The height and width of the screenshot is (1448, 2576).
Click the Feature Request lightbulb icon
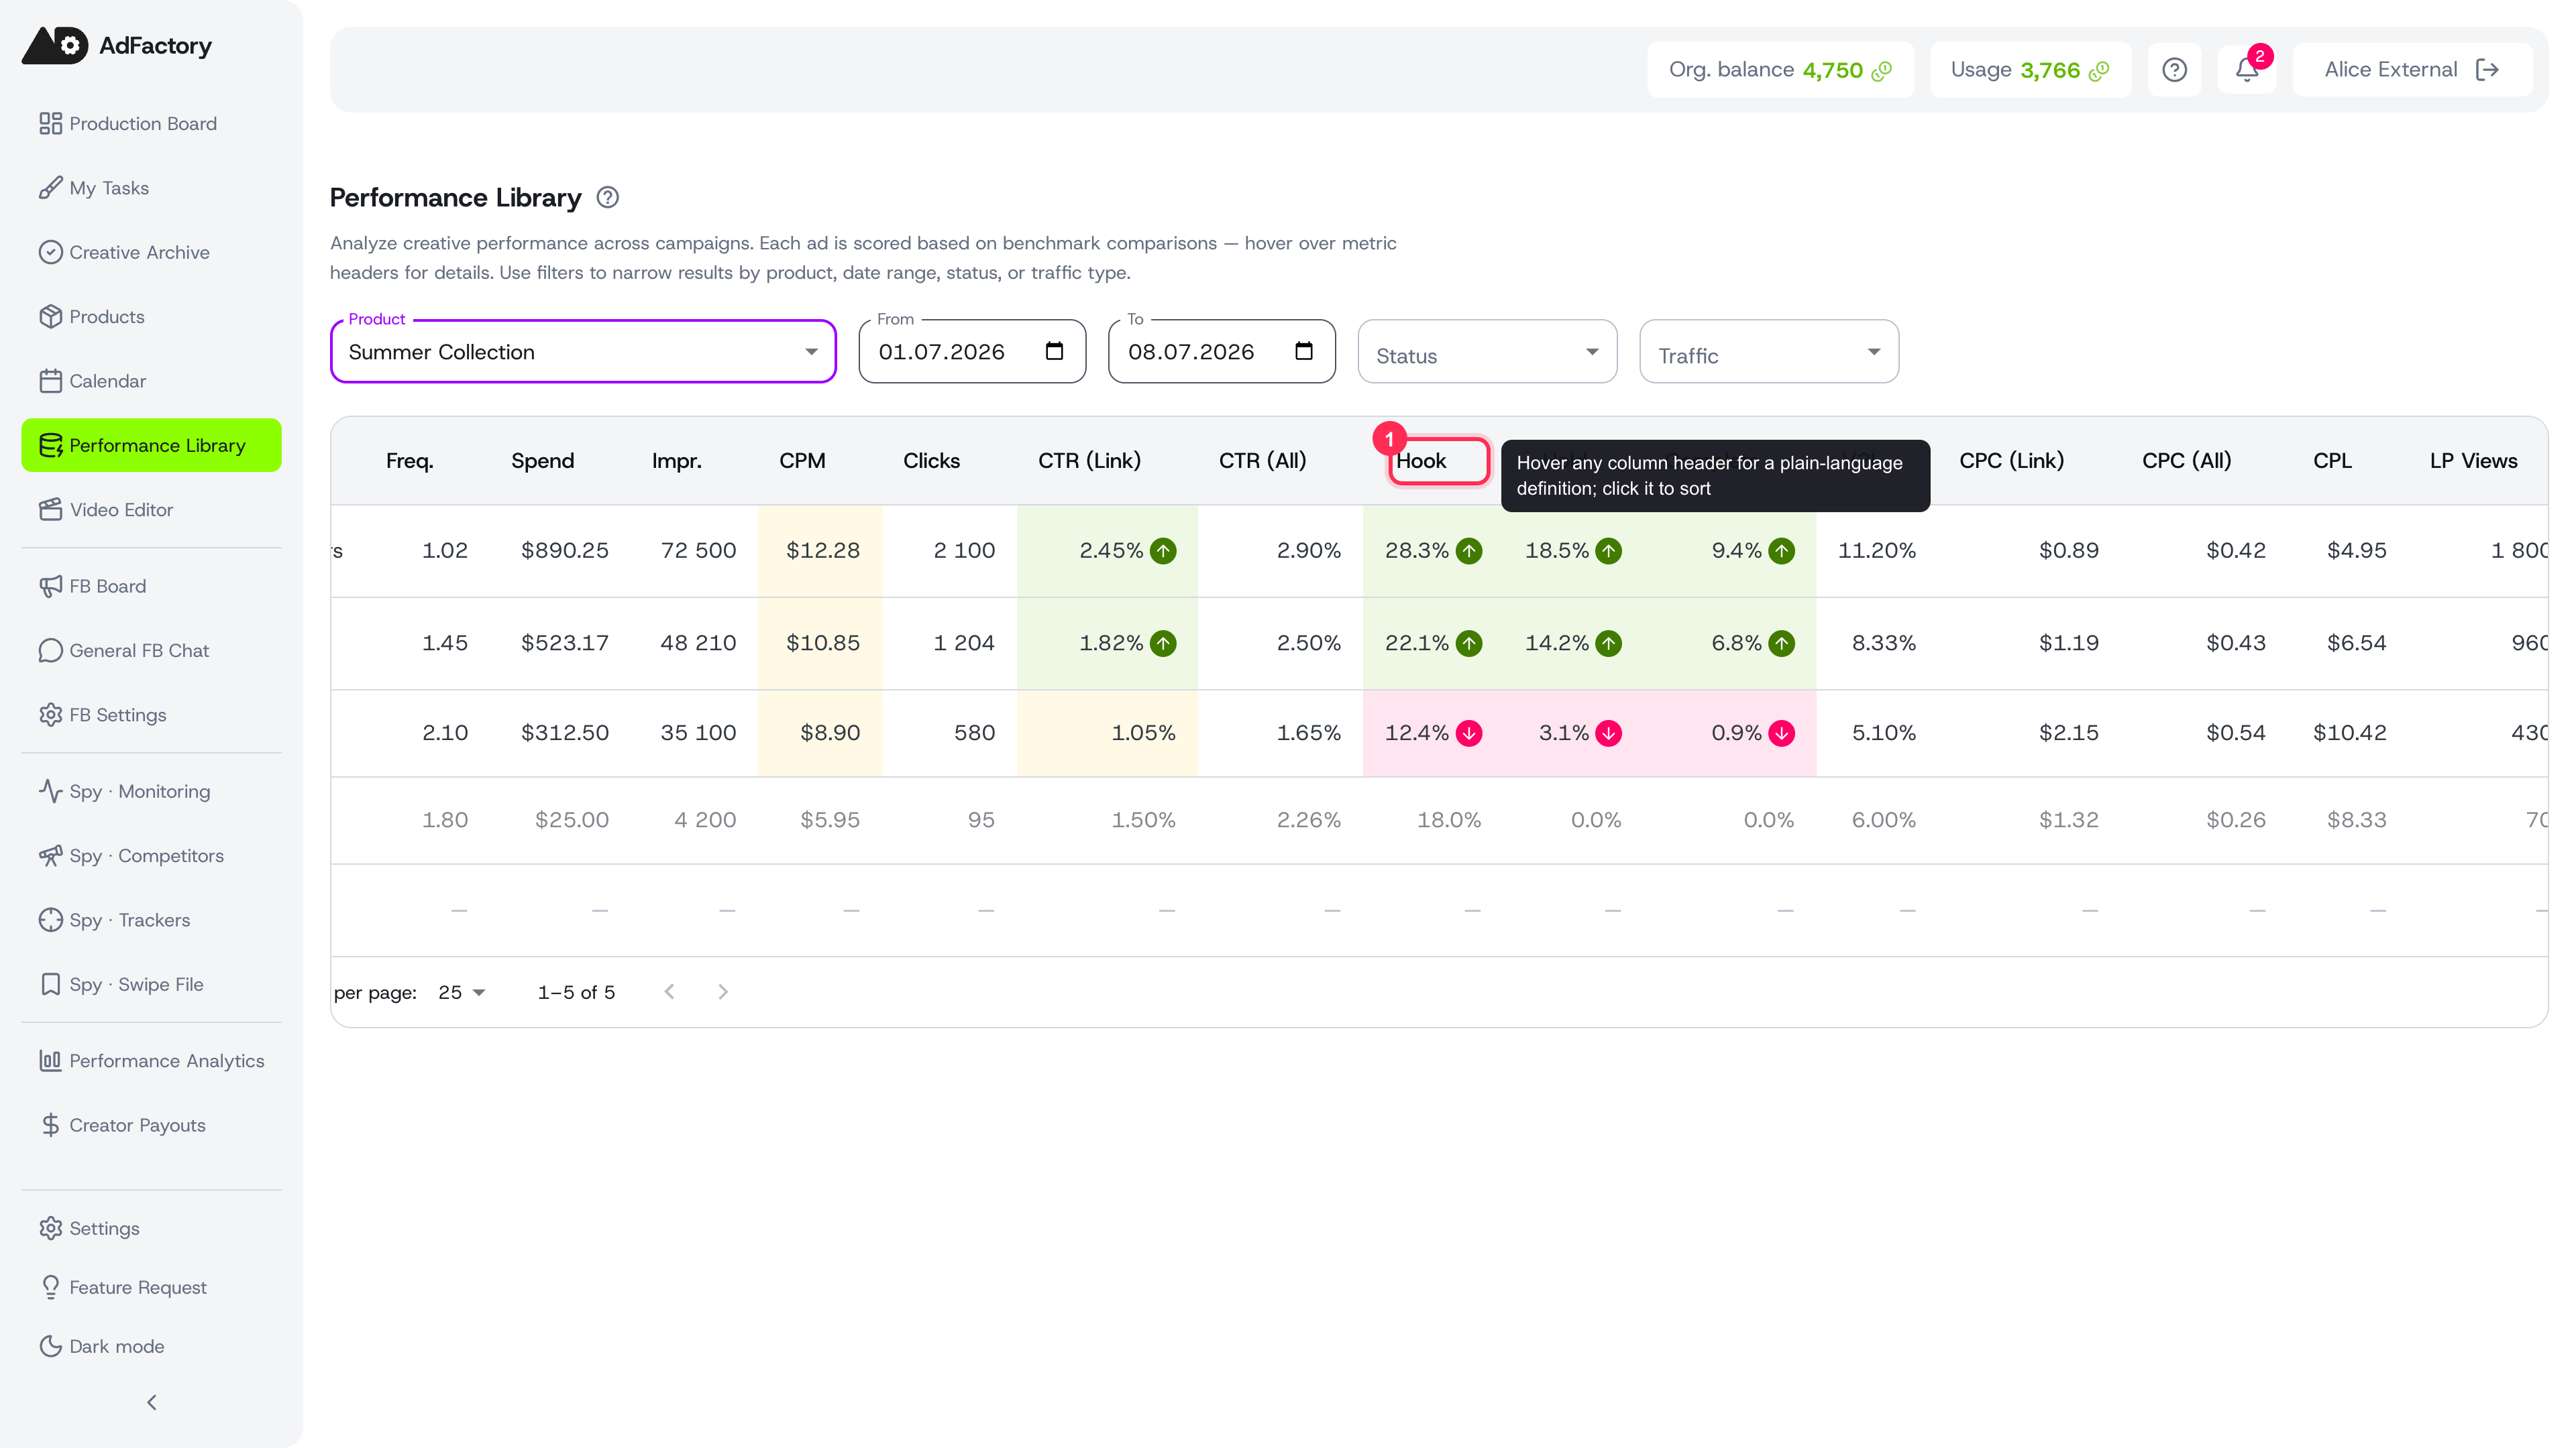[50, 1287]
